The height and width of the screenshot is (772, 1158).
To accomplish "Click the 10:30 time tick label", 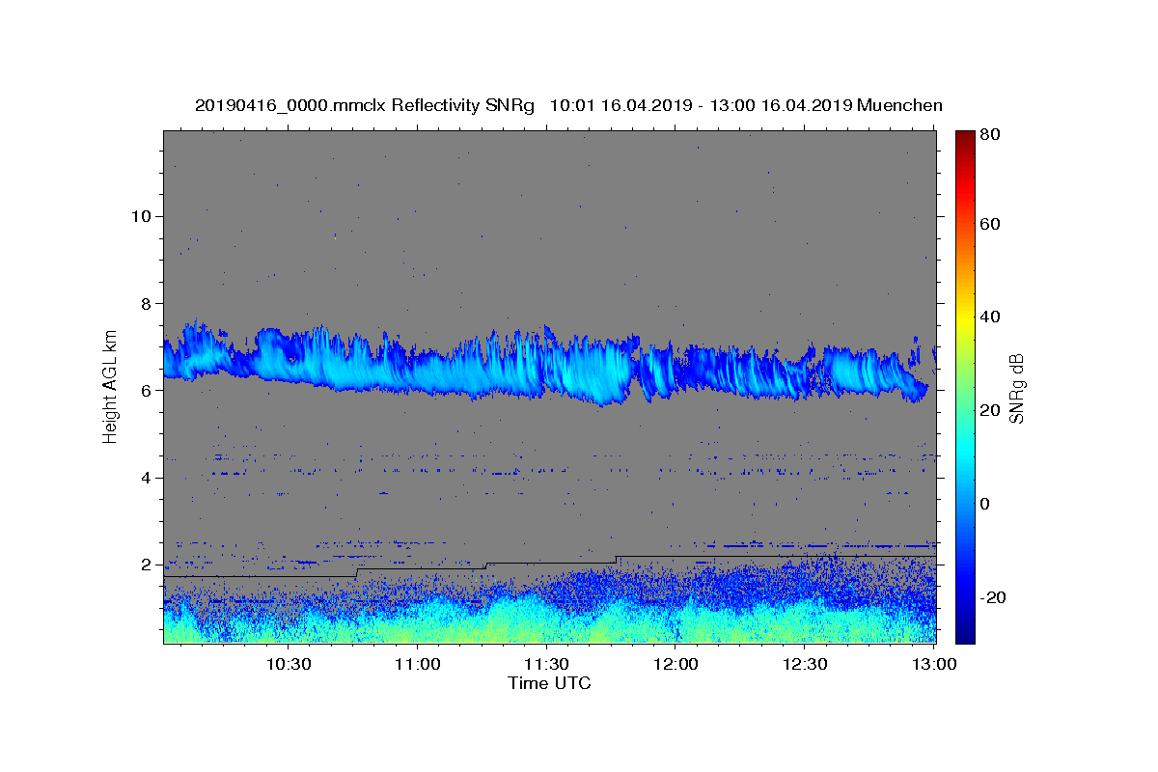I will coord(288,664).
